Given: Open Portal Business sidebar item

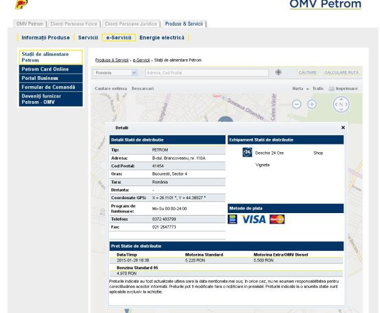Looking at the screenshot, I should point(51,78).
